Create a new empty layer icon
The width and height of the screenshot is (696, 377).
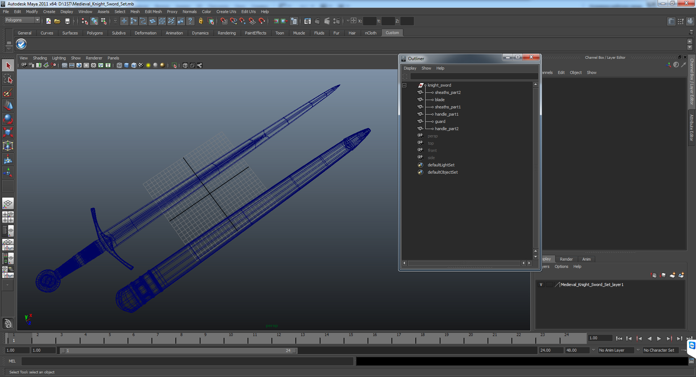coord(672,275)
